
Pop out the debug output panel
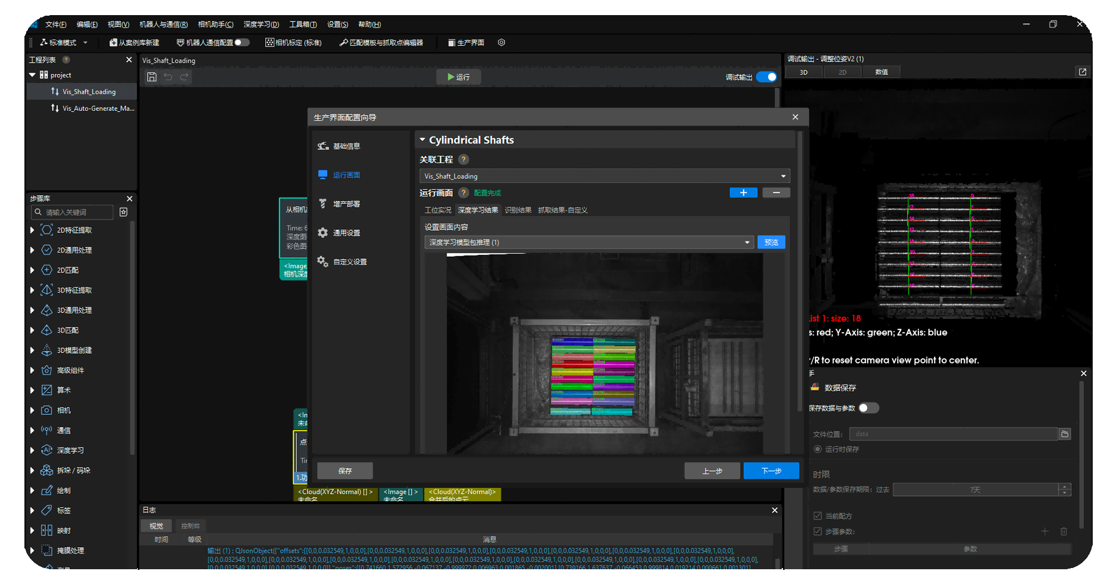(1082, 72)
